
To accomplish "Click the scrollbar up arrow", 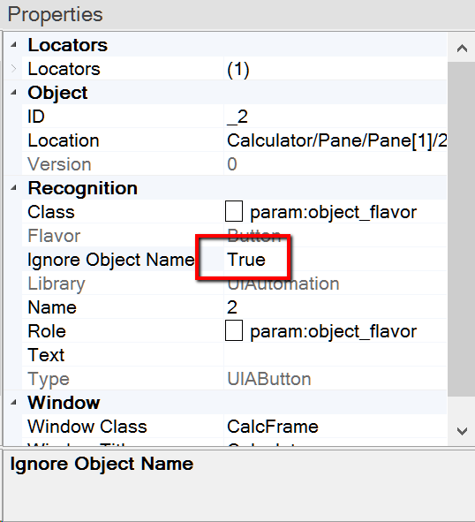I will click(462, 49).
